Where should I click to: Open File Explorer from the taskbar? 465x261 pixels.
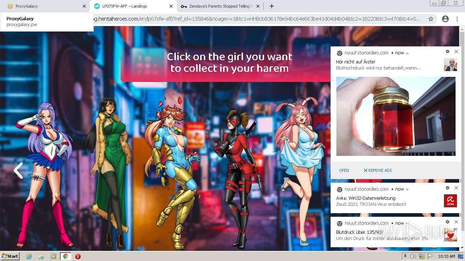click(x=41, y=256)
